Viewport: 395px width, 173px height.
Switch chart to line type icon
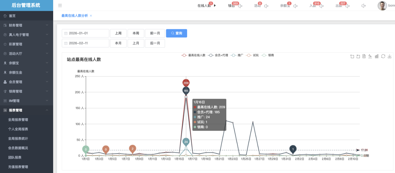tap(370, 56)
